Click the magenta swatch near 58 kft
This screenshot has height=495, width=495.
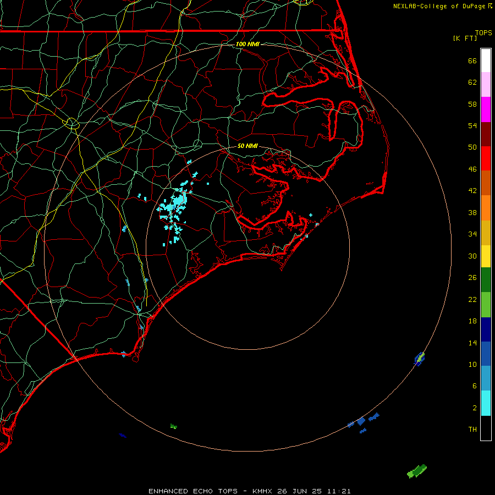point(486,109)
